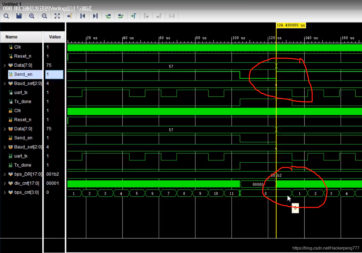Go to cursor position icon

[x=70, y=16]
